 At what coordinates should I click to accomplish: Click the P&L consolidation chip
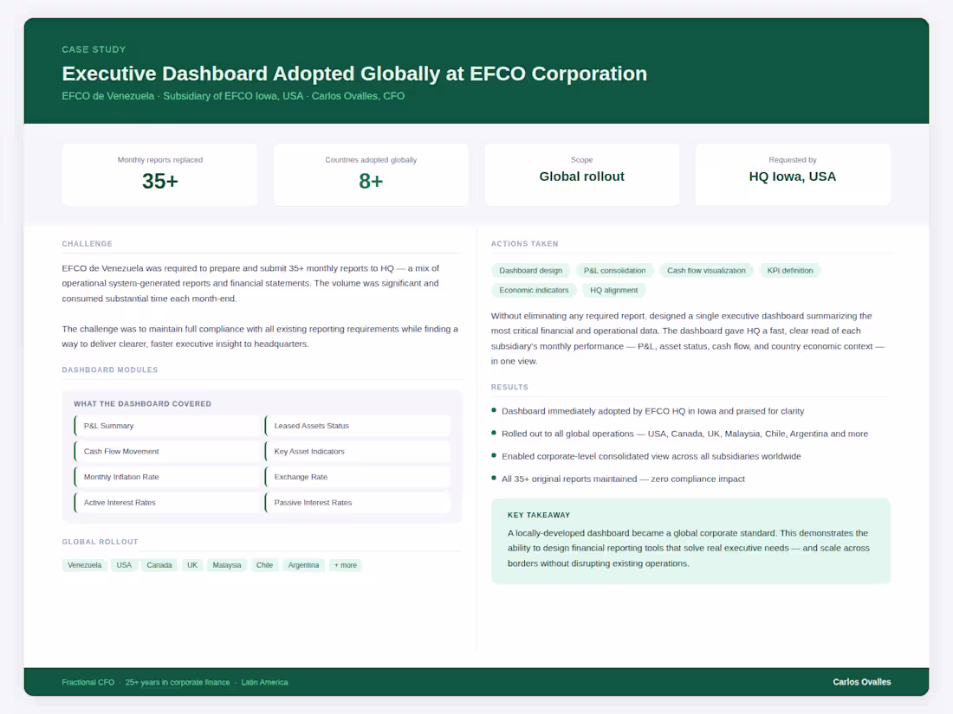point(614,270)
